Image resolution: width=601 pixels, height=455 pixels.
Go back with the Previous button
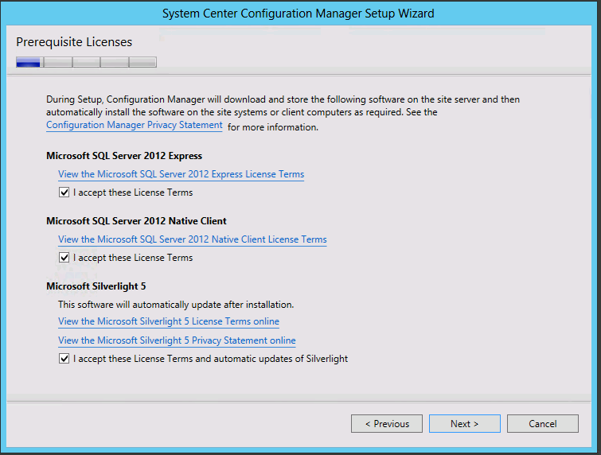pos(387,424)
